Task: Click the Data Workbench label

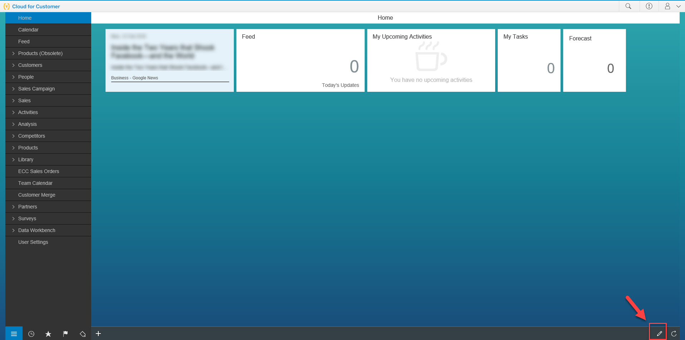Action: click(x=37, y=230)
